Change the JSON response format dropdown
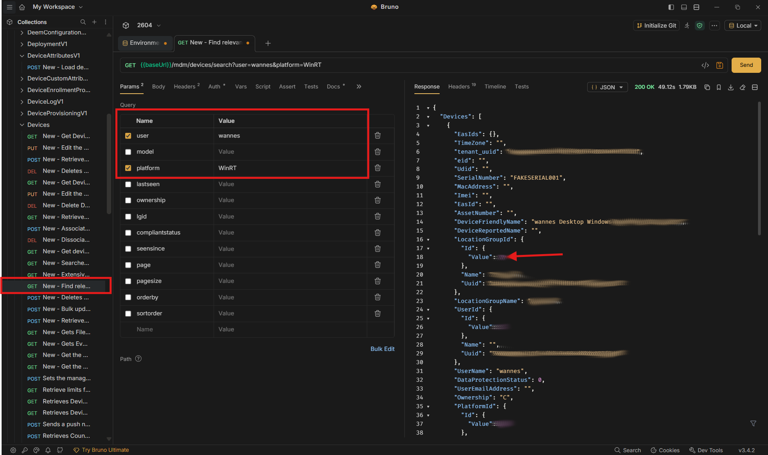 [x=607, y=87]
